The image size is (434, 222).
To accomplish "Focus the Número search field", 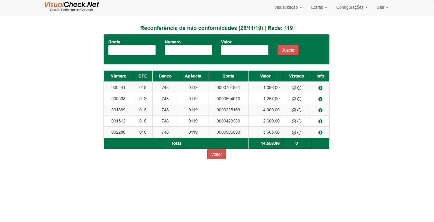I will 188,50.
